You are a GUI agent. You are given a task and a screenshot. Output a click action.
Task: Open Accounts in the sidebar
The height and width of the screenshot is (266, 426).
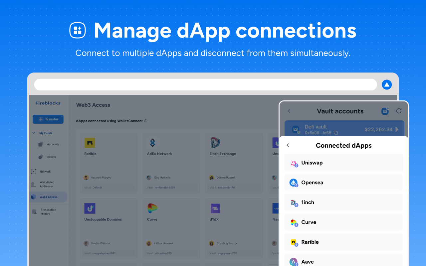[53, 144]
